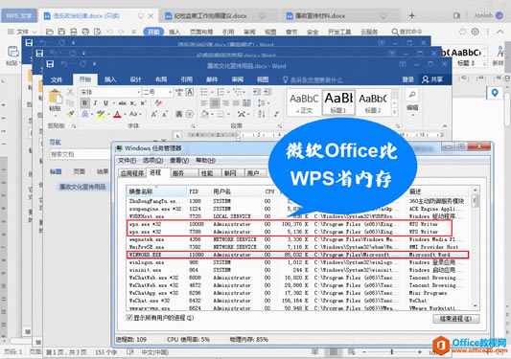Apply the red font color button

click(x=117, y=114)
